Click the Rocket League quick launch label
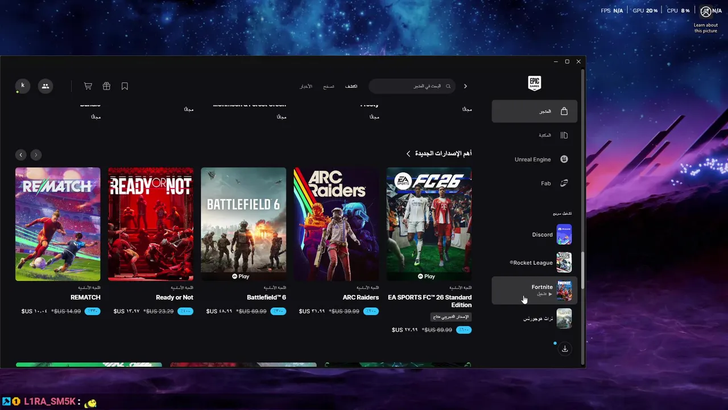The image size is (728, 410). tap(531, 263)
